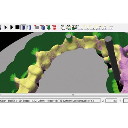Switch to ISO view

(x=98, y=27)
